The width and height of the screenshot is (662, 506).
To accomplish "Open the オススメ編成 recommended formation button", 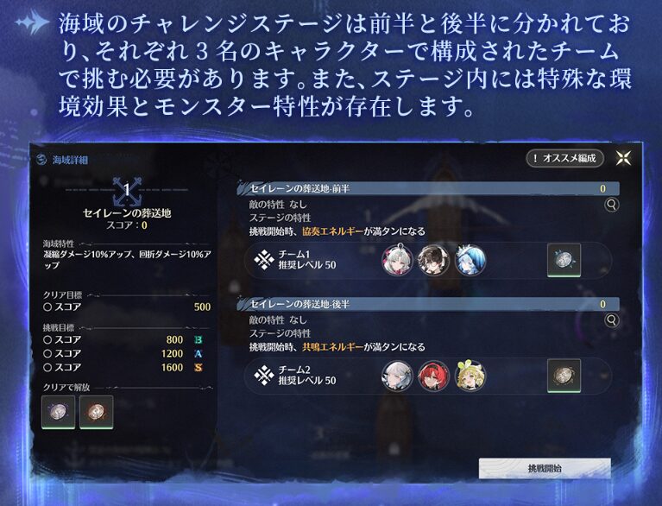I will [564, 158].
